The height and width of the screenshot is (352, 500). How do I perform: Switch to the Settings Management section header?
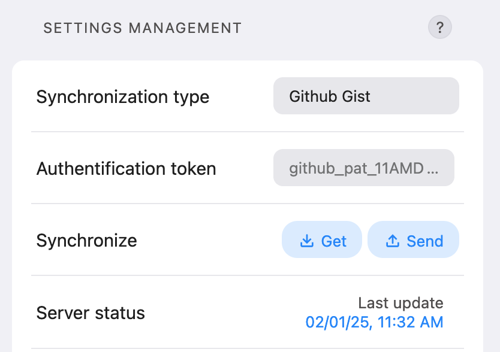coord(141,27)
